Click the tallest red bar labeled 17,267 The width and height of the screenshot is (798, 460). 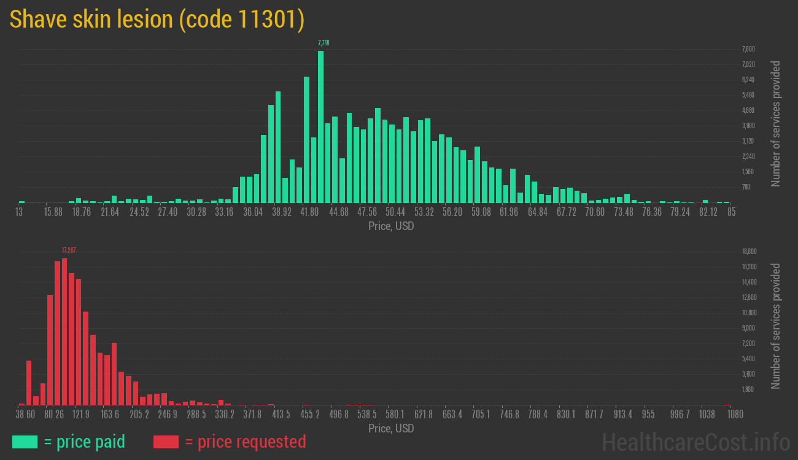tap(64, 331)
